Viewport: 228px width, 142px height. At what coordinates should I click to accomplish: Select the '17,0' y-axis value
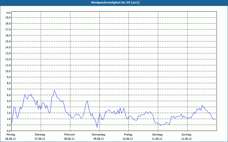coord(8,30)
